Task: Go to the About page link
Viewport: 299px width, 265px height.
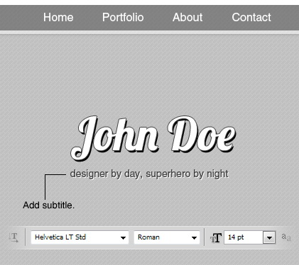Action: point(187,18)
